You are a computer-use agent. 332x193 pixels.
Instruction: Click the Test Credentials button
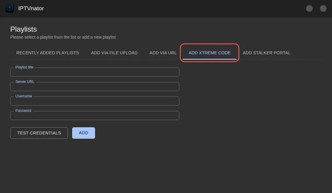coord(39,133)
